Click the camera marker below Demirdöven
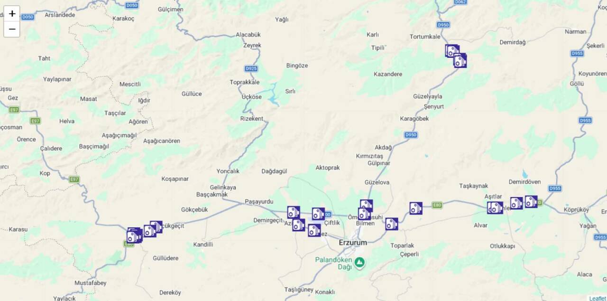The width and height of the screenshot is (607, 301). pyautogui.click(x=531, y=202)
